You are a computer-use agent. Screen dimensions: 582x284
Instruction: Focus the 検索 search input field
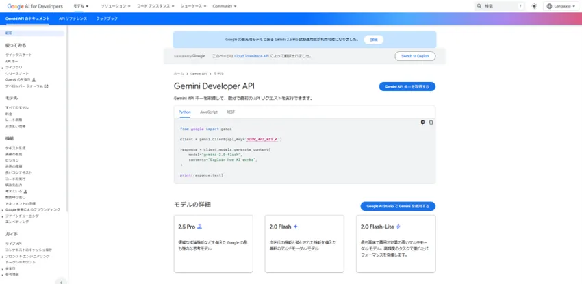coord(500,6)
